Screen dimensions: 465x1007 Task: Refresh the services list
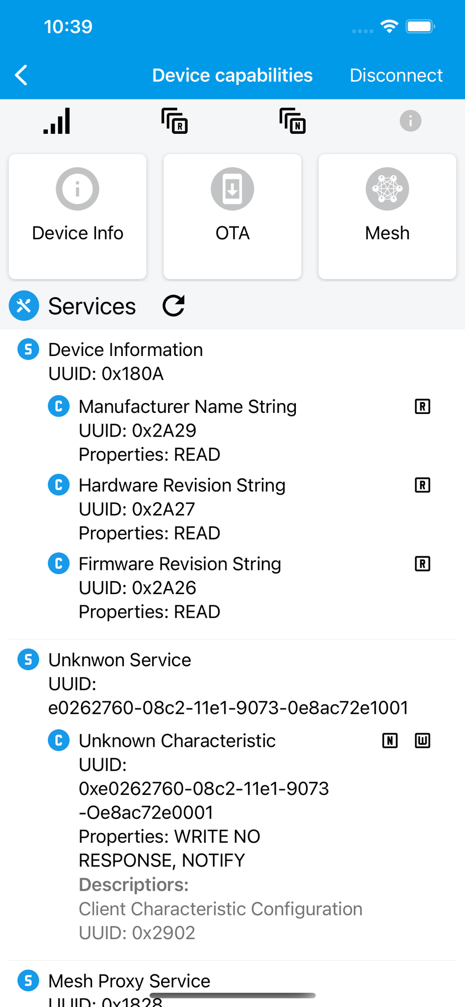(x=174, y=306)
